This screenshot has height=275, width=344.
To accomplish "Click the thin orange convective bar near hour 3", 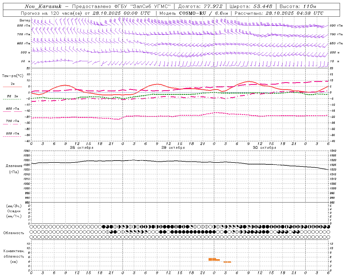I will click(x=227, y=262).
